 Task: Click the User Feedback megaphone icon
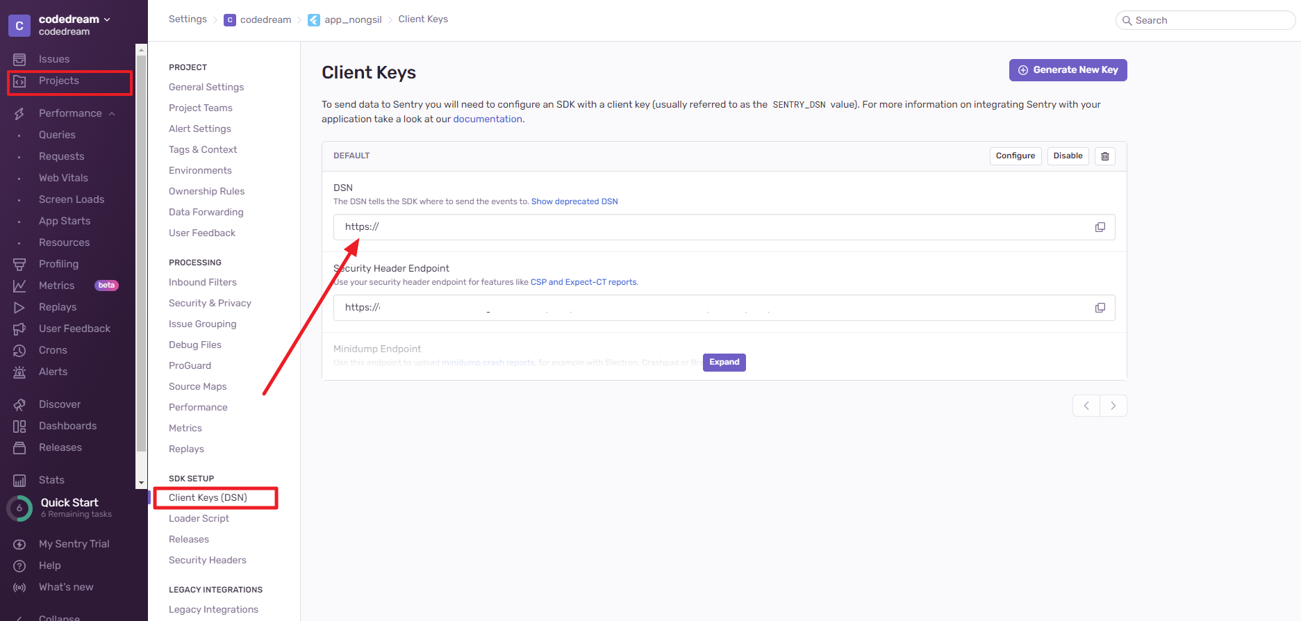pos(19,329)
